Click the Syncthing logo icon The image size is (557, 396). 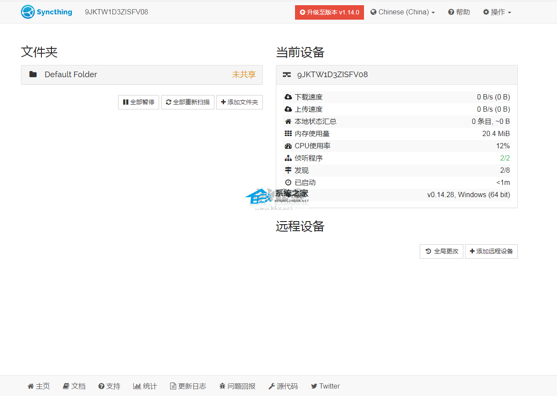(x=27, y=12)
